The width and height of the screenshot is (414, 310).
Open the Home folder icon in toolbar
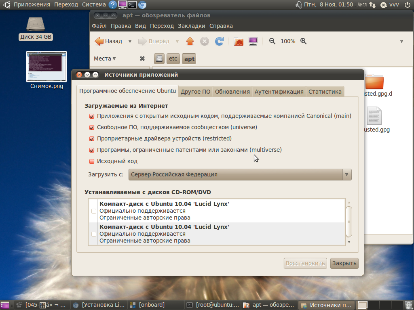[x=239, y=41]
